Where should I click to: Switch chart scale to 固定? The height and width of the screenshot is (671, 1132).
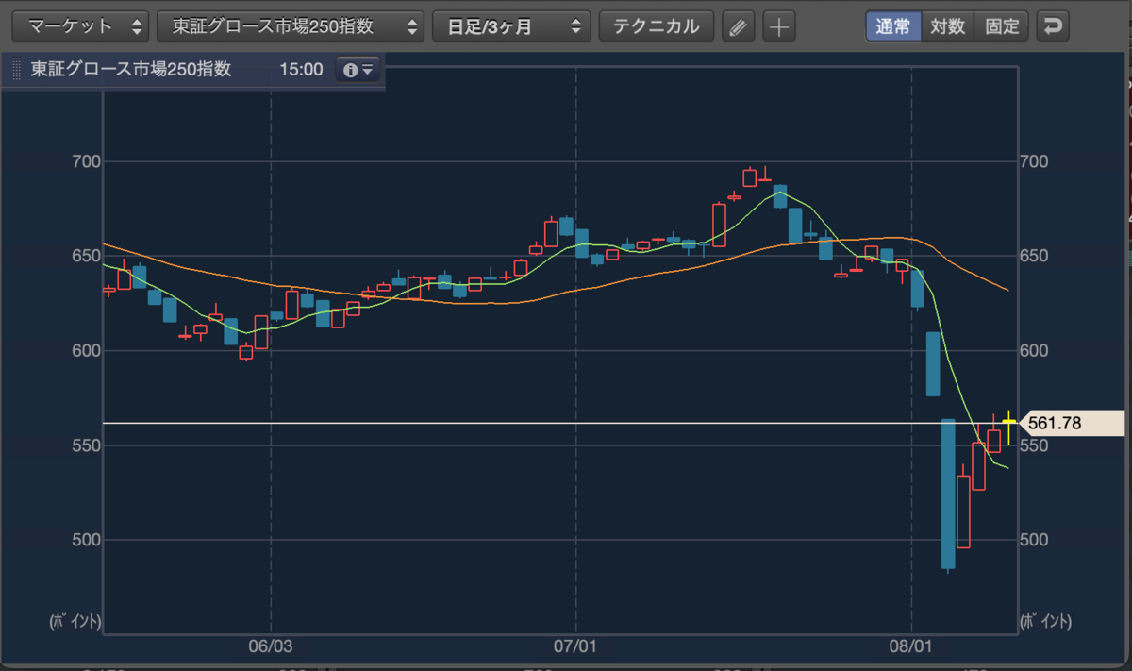[x=1002, y=26]
